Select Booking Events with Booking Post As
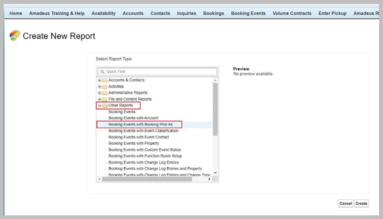Screen dimensions: 383x219 [140, 124]
